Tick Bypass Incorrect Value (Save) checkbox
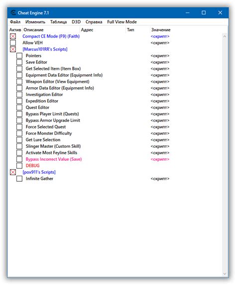 pos(19,159)
